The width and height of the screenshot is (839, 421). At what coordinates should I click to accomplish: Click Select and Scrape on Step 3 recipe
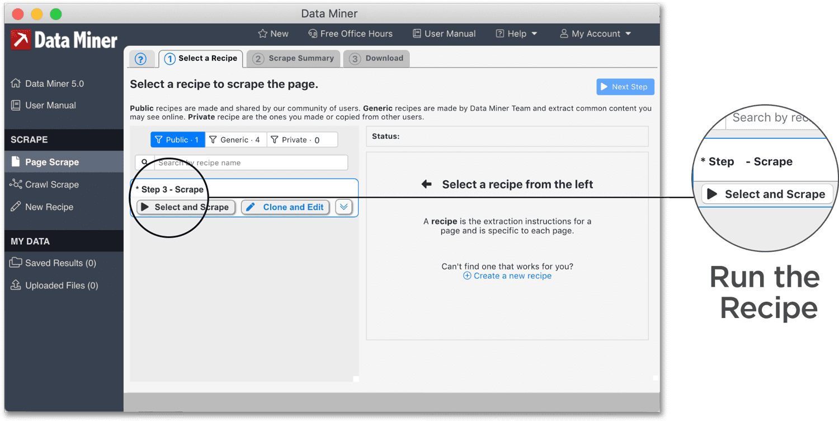point(185,207)
